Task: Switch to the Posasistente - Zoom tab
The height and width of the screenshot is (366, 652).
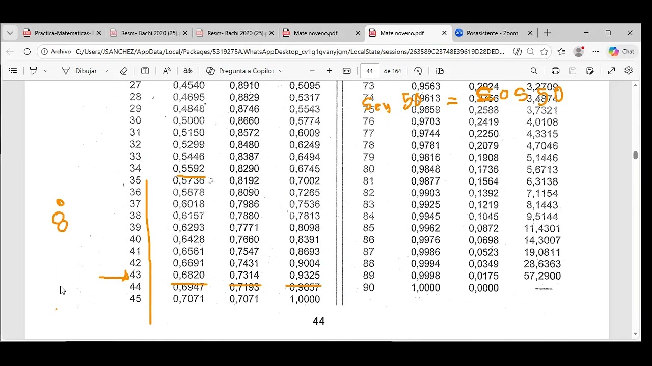Action: [x=494, y=33]
